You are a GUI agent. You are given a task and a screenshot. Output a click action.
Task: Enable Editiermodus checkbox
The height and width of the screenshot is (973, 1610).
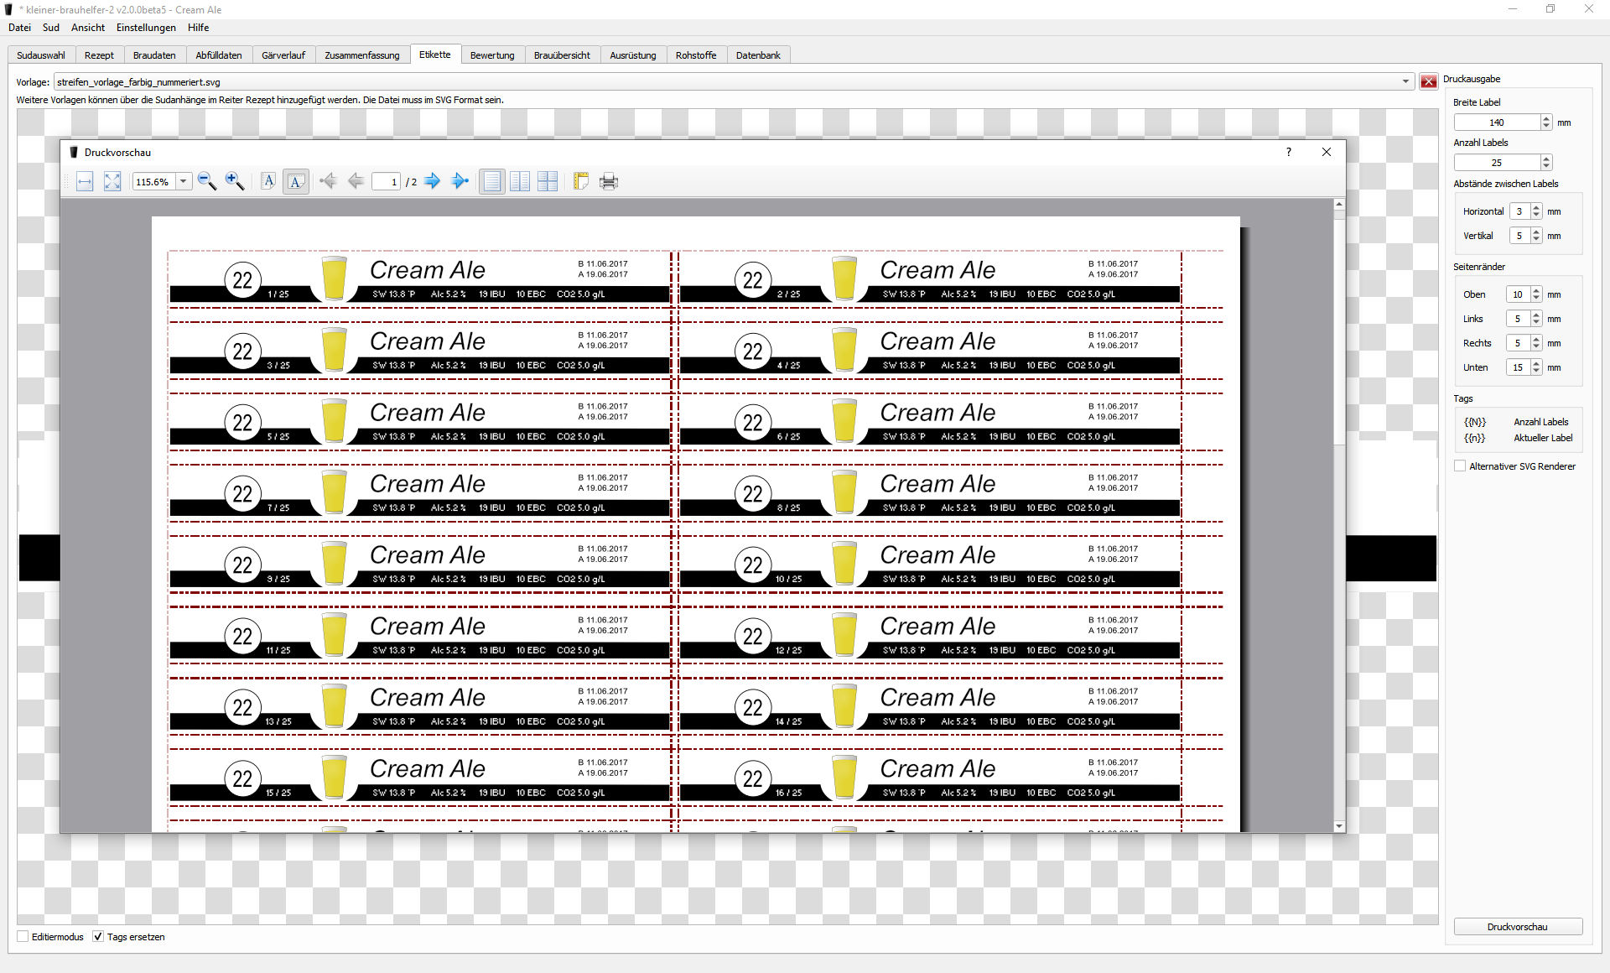tap(23, 937)
